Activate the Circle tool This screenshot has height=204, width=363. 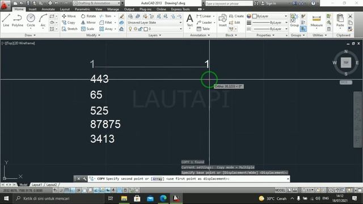pyautogui.click(x=31, y=20)
